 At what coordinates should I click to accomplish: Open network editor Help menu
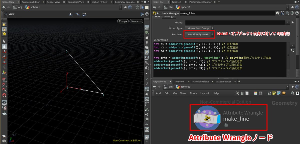click(215, 93)
